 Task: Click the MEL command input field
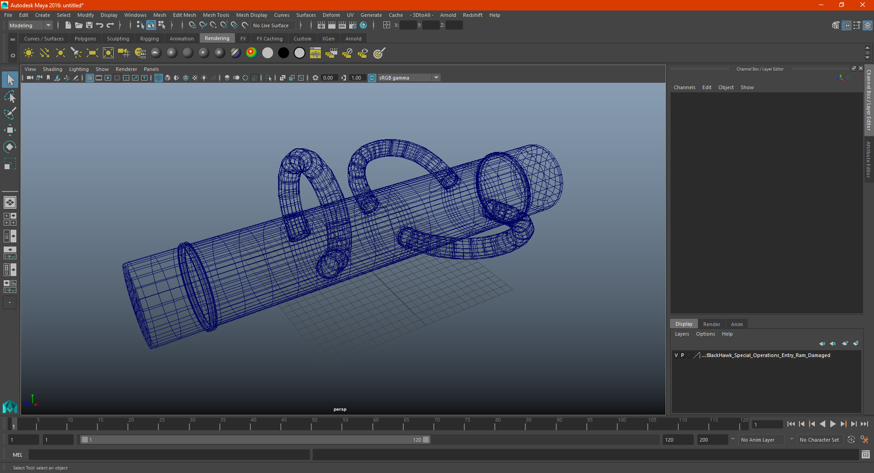point(169,455)
